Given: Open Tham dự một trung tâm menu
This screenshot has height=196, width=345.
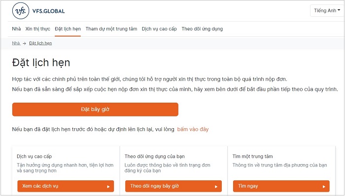Looking at the screenshot, I should (111, 28).
